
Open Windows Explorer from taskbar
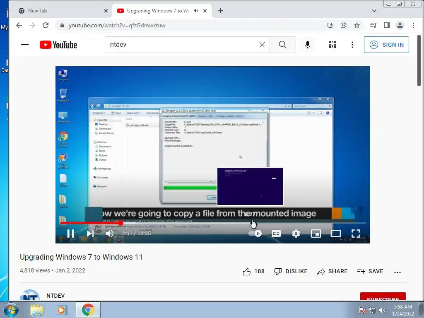pyautogui.click(x=37, y=310)
